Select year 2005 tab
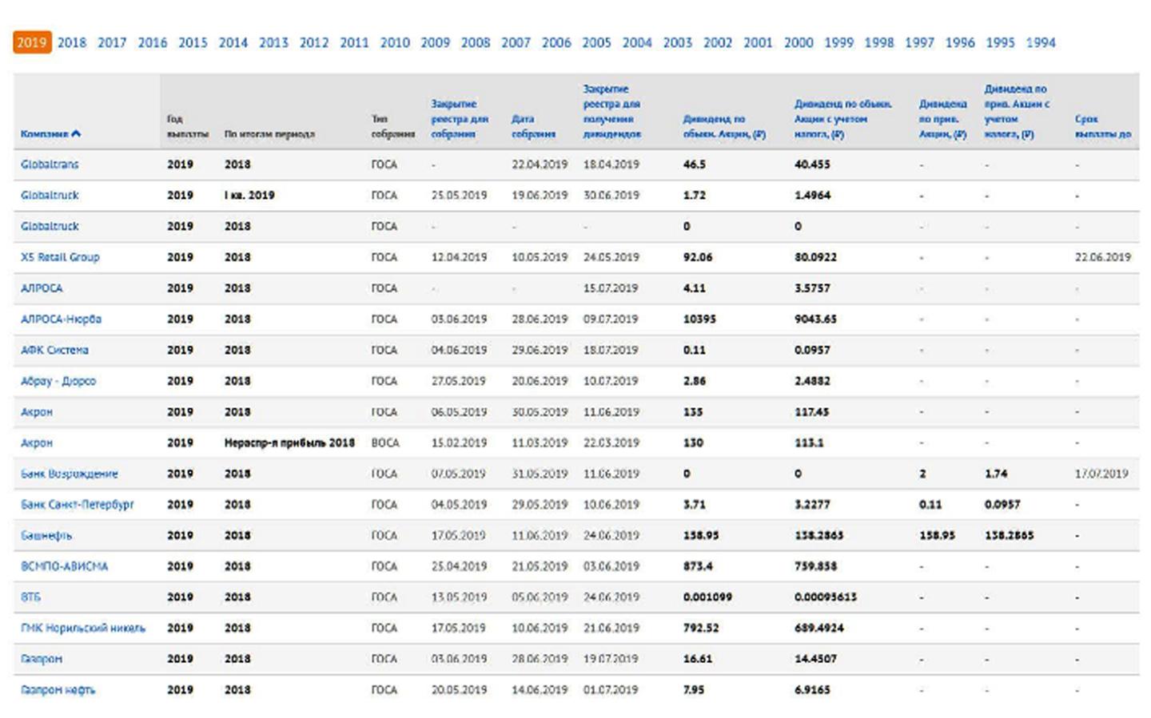The width and height of the screenshot is (1151, 718). click(596, 42)
